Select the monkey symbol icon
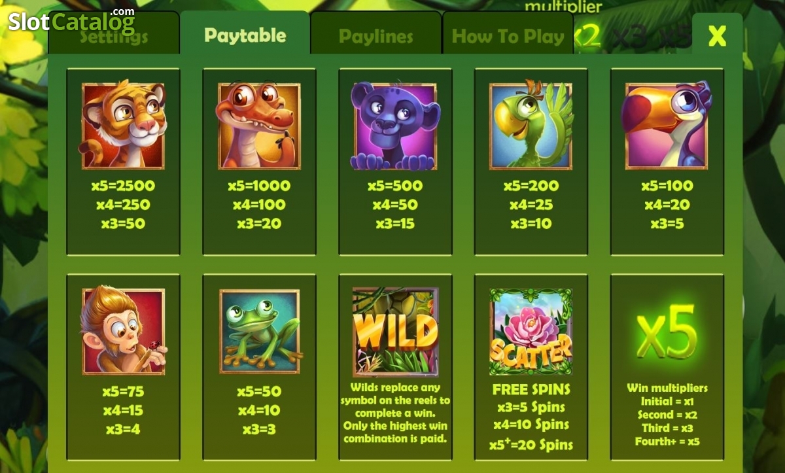 point(123,331)
